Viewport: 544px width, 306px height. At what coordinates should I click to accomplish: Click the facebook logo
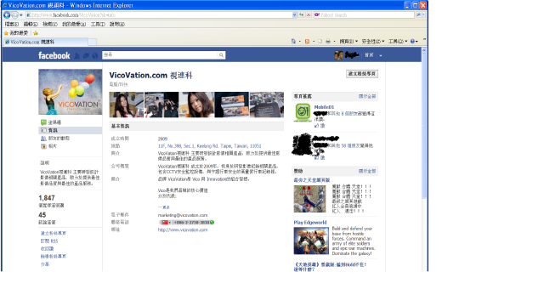pos(54,55)
